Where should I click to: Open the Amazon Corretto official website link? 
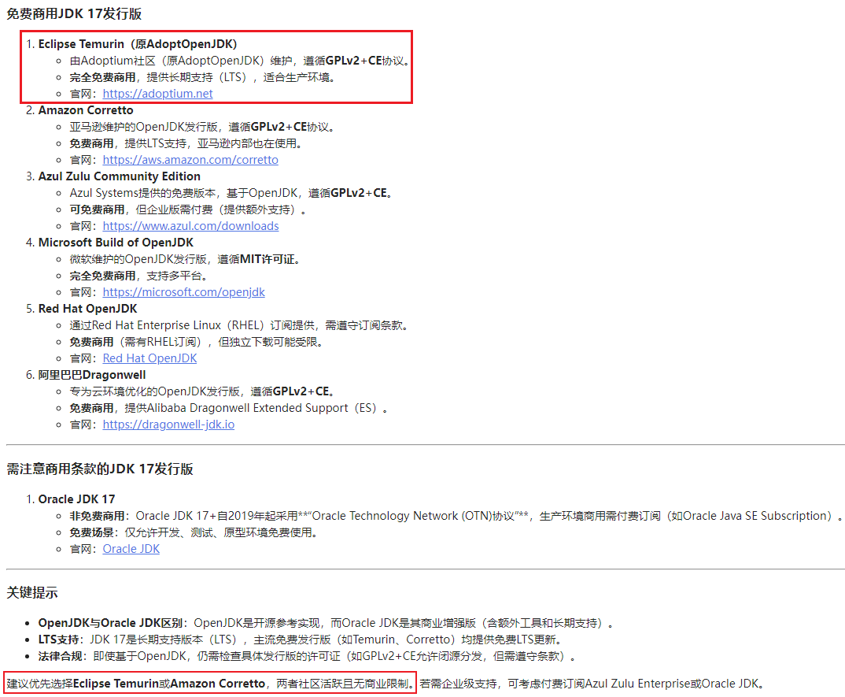click(x=190, y=159)
